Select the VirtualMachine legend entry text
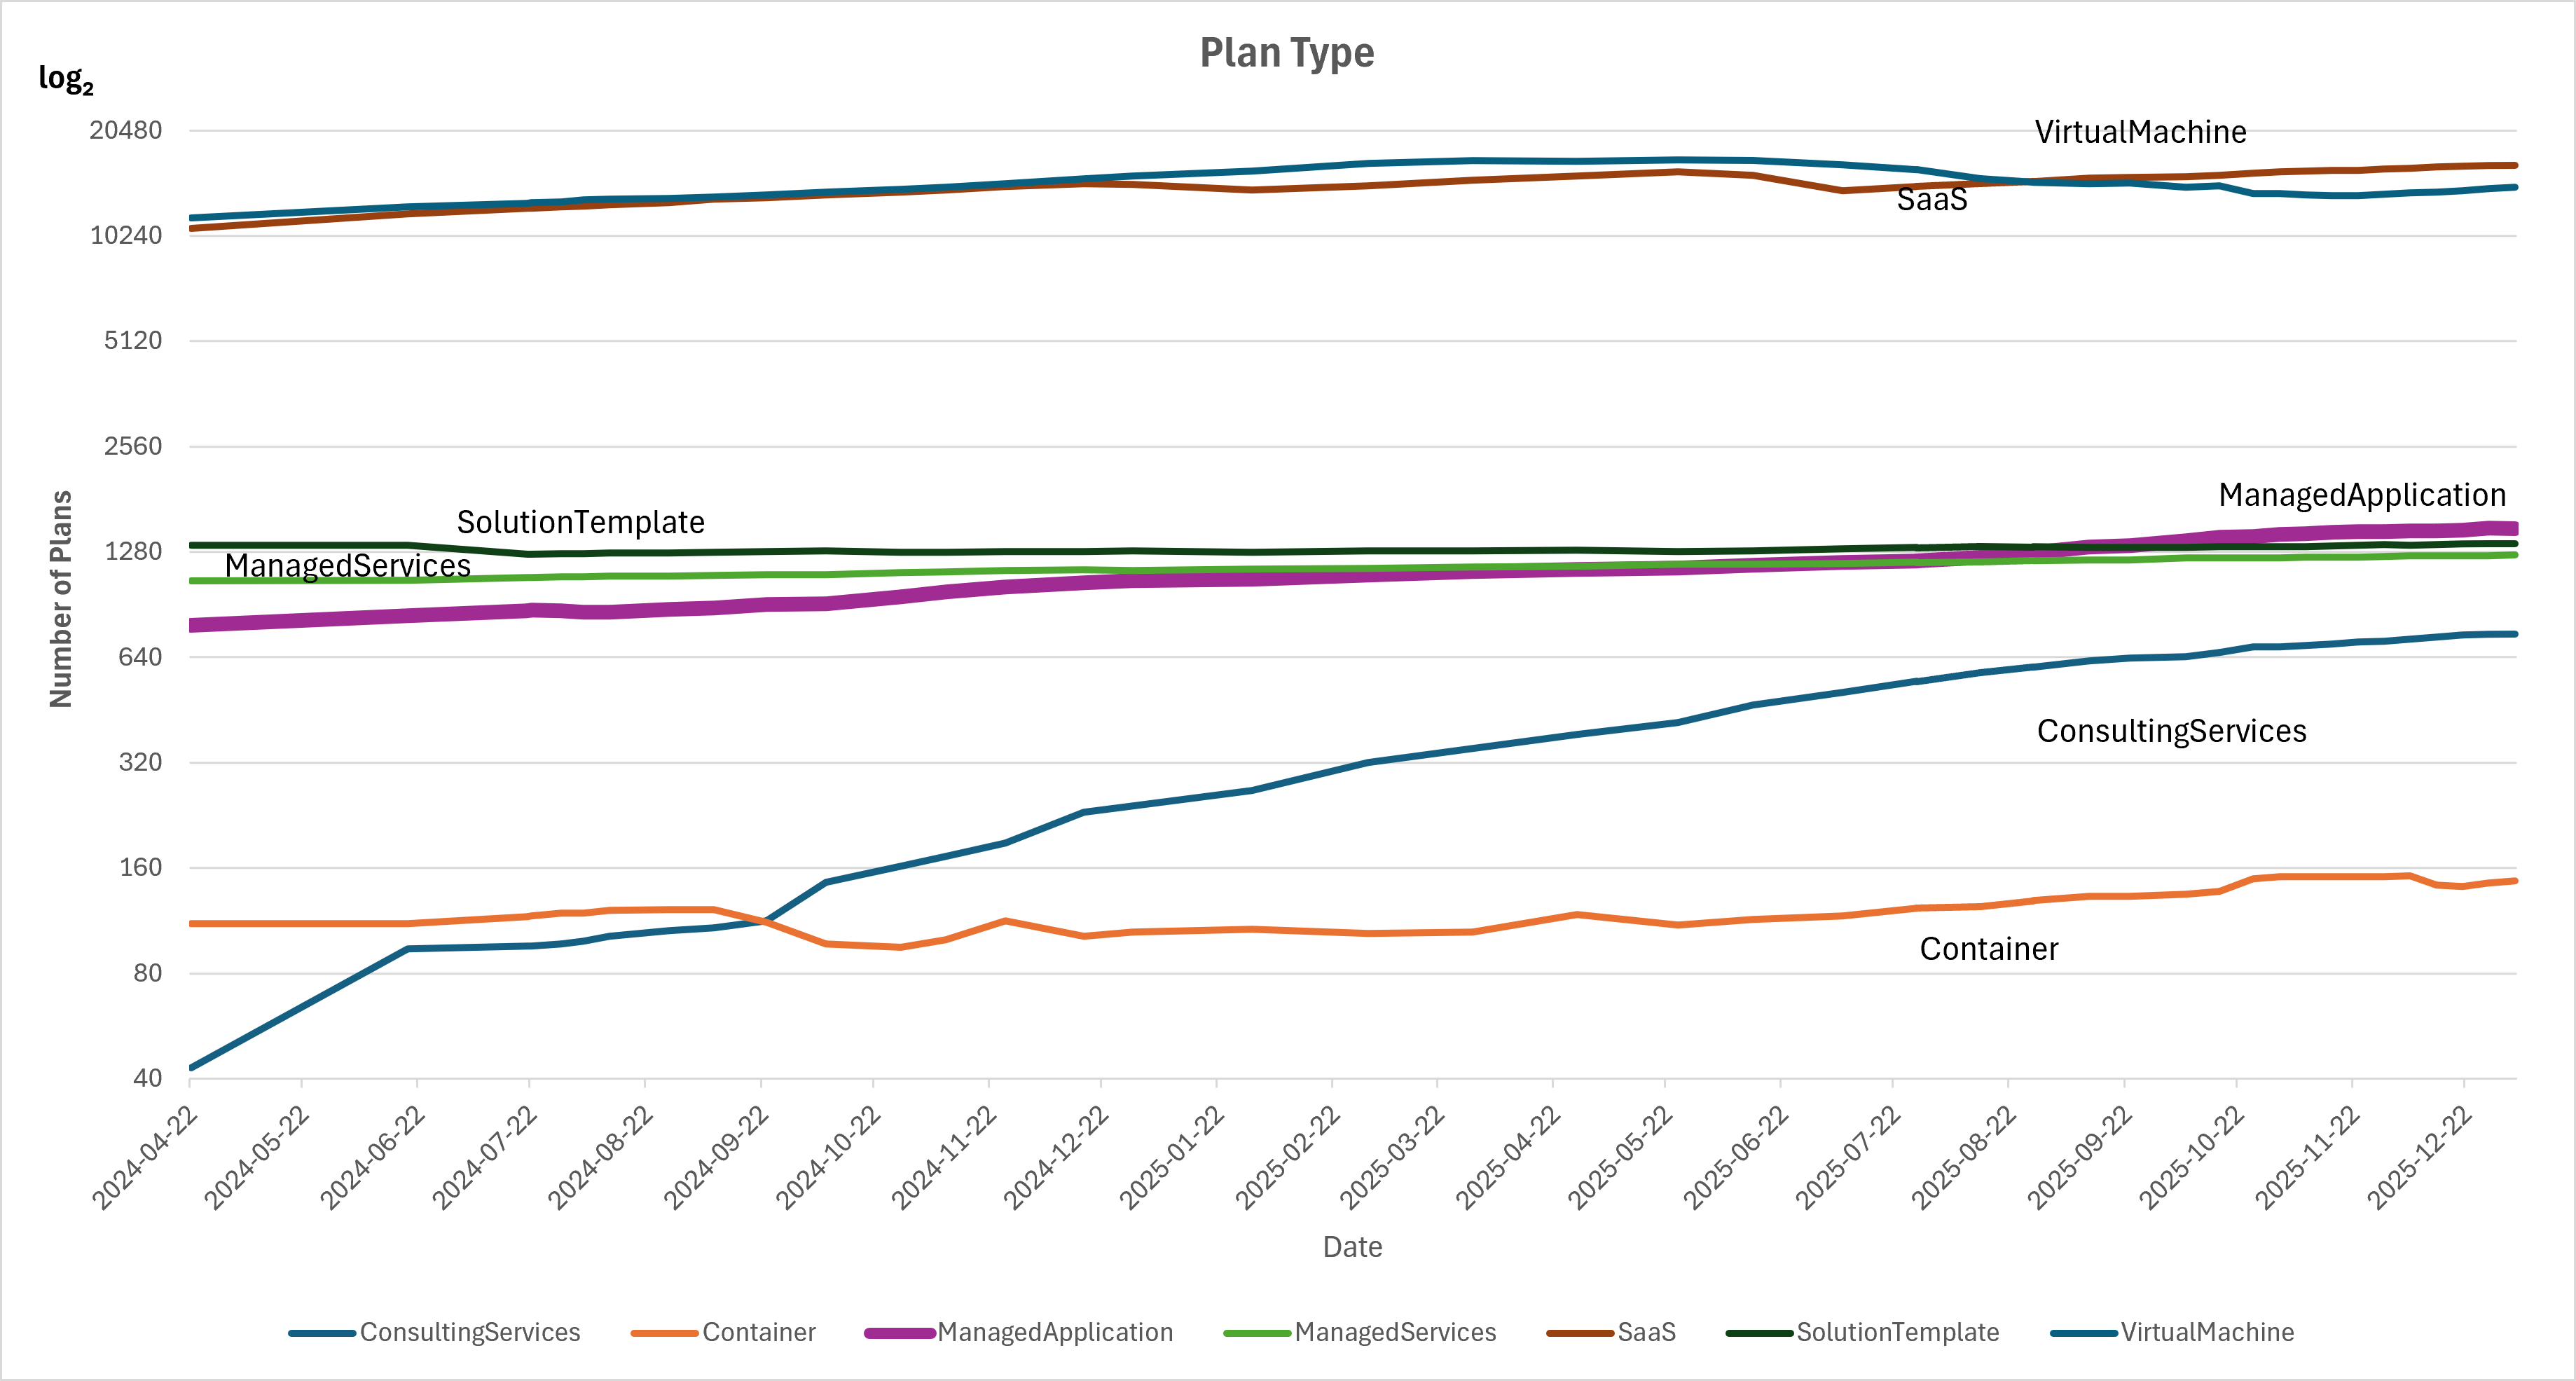2576x1381 pixels. [2207, 1332]
